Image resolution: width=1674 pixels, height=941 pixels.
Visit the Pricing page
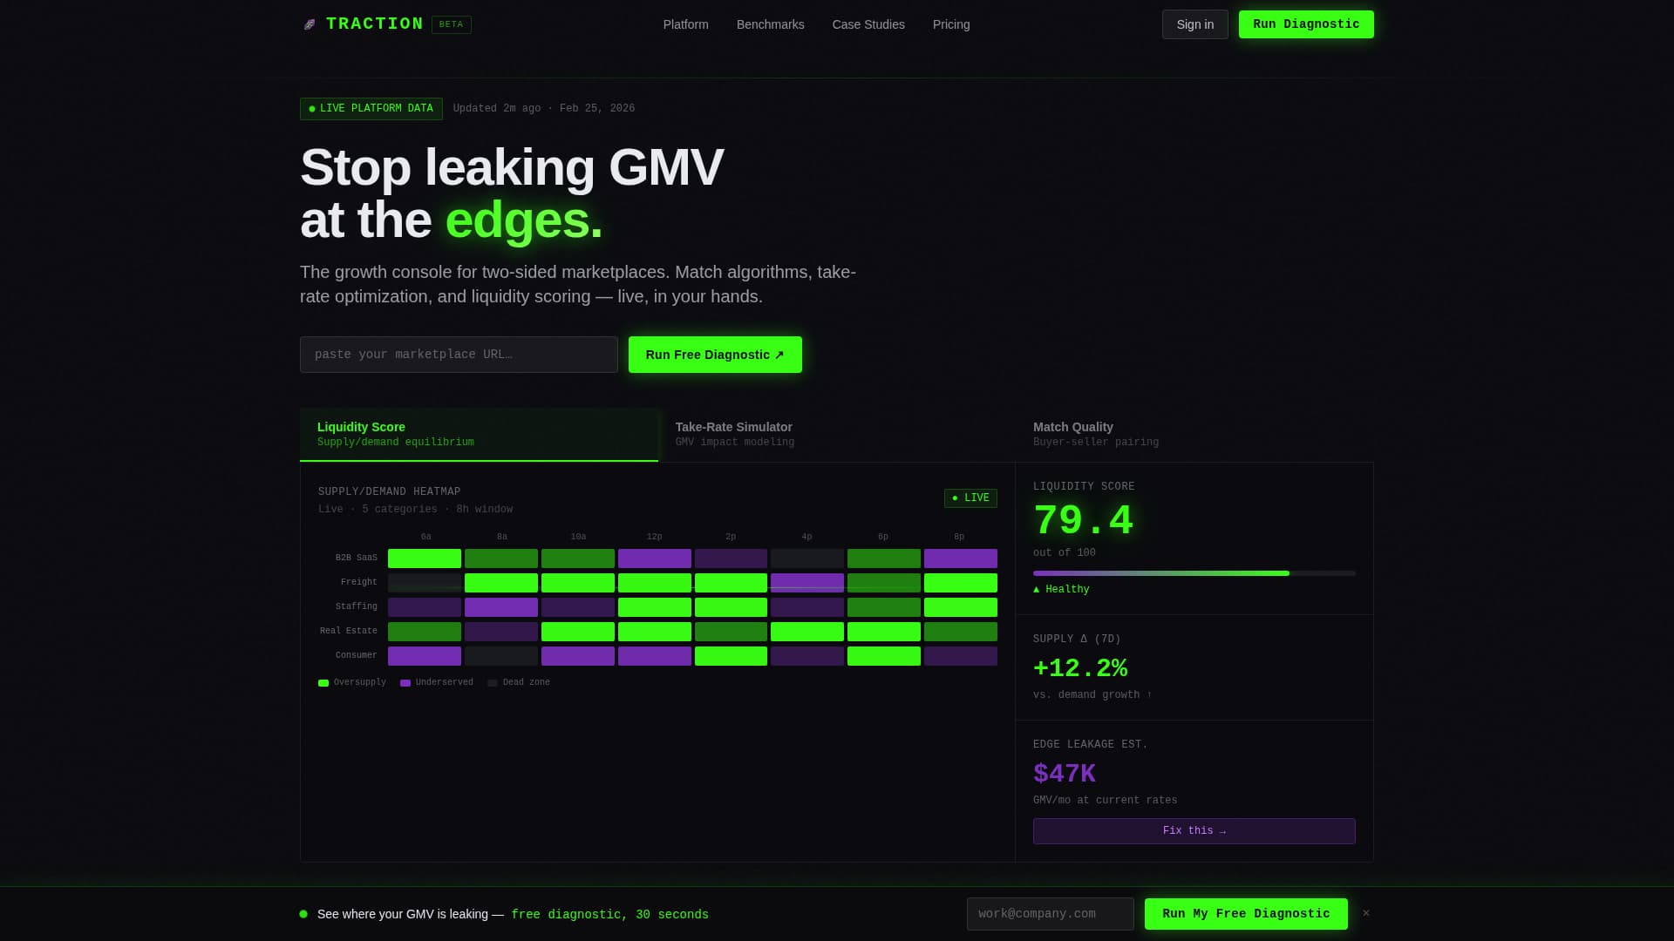(x=951, y=24)
